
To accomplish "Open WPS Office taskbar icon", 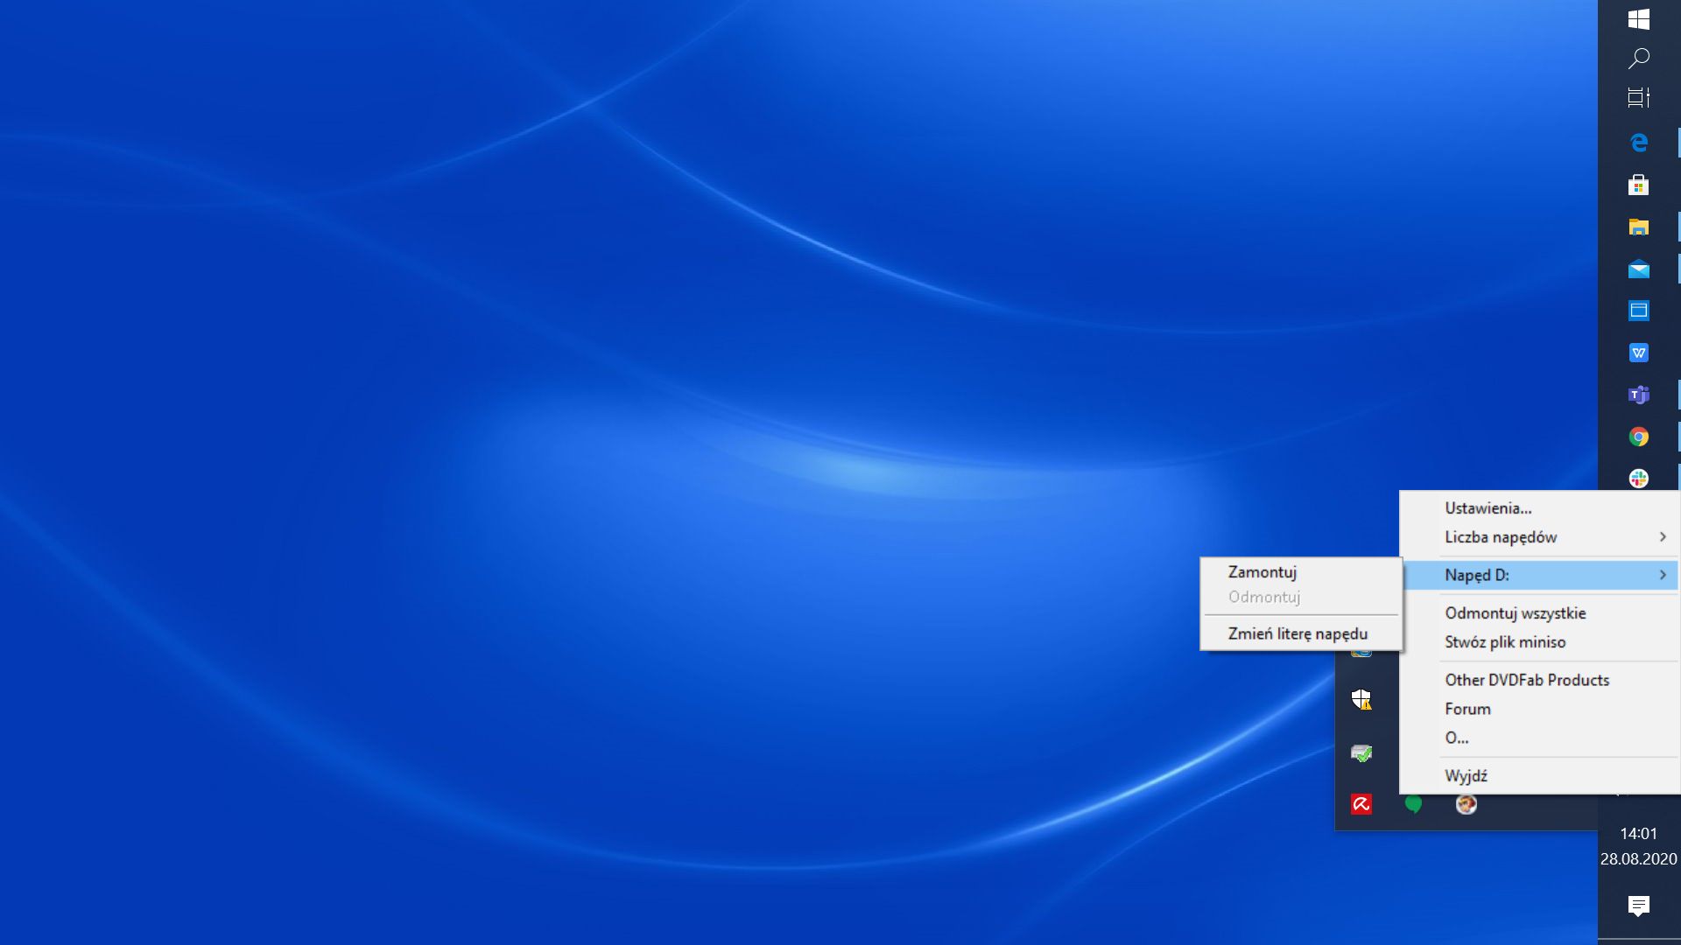I will (x=1638, y=353).
